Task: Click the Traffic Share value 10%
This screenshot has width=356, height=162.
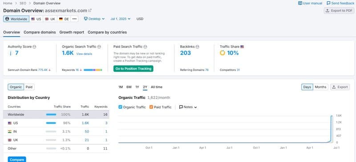Action: (x=233, y=53)
